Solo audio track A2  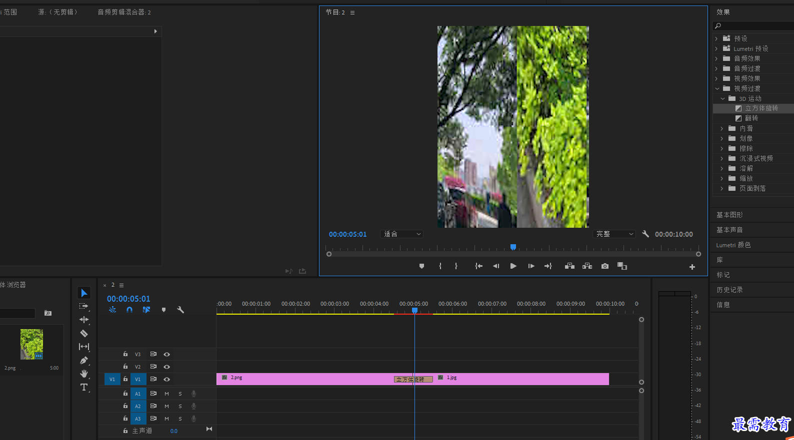coord(180,406)
